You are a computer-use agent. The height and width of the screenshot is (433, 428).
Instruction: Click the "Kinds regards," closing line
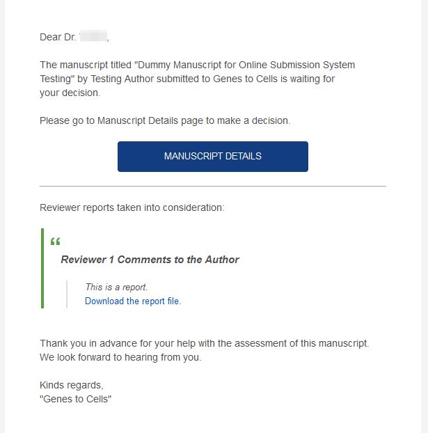[72, 385]
